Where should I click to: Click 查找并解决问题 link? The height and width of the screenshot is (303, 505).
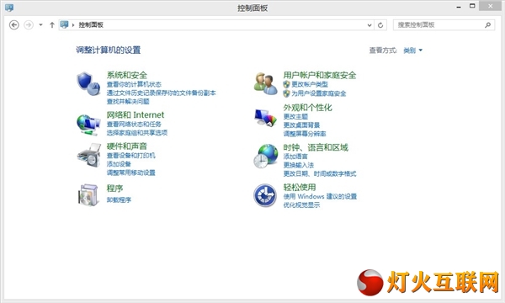click(x=128, y=102)
